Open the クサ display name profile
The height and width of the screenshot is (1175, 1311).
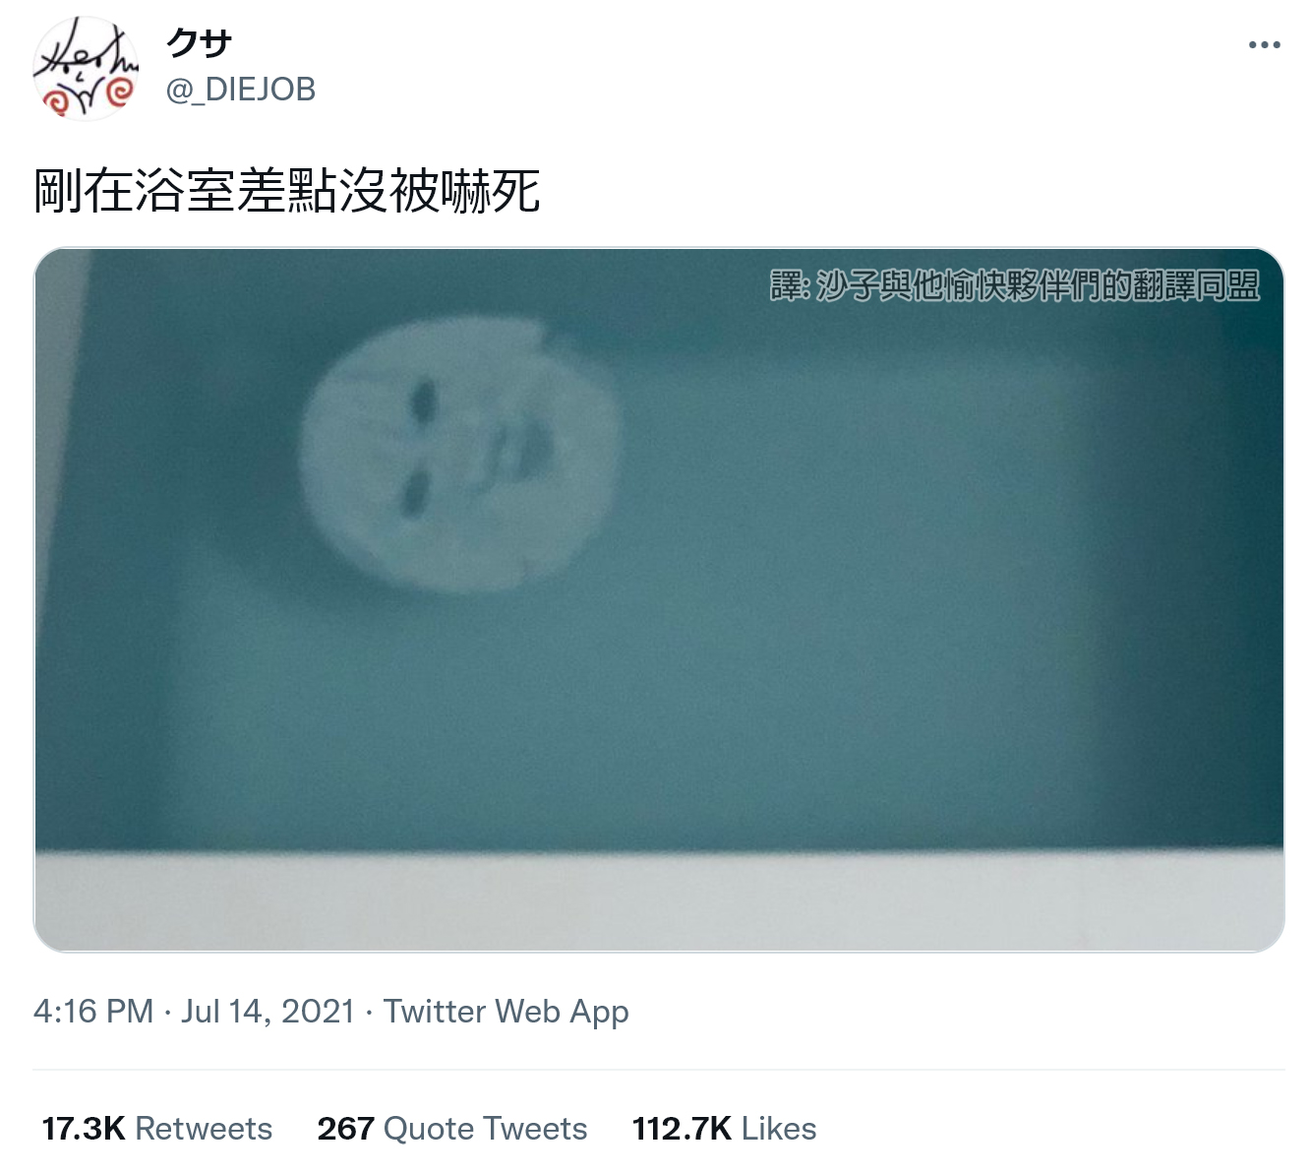(x=199, y=43)
